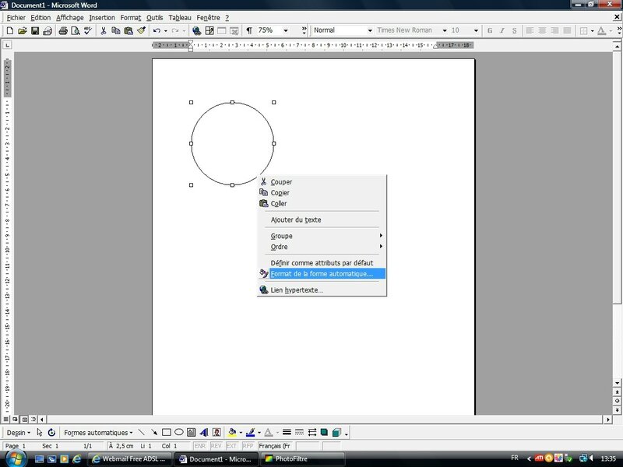Choose Format de la forme automatique
This screenshot has height=467, width=623.
pyautogui.click(x=322, y=274)
